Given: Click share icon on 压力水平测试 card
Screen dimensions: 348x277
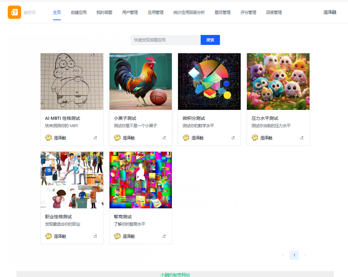Looking at the screenshot, I should (x=302, y=138).
